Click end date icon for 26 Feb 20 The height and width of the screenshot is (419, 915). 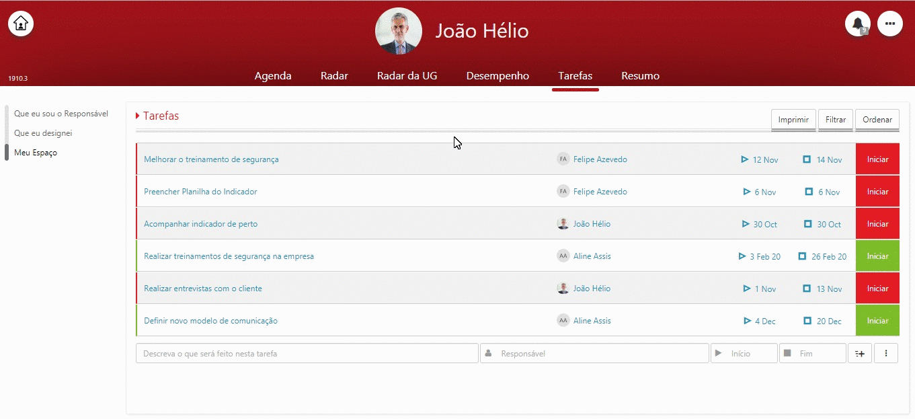802,256
